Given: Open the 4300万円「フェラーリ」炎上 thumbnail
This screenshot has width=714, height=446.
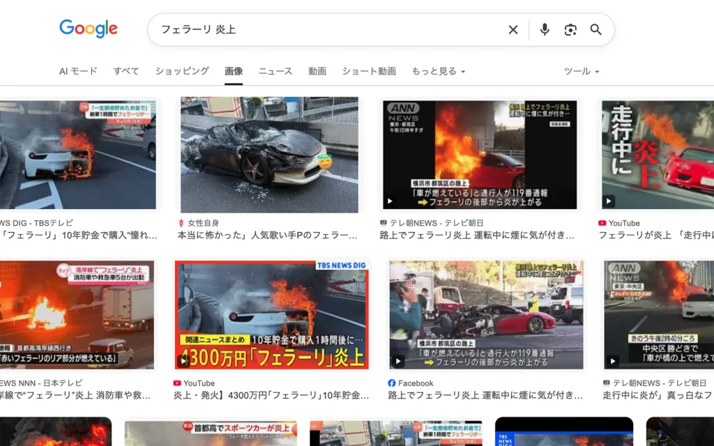Looking at the screenshot, I should pos(272,315).
